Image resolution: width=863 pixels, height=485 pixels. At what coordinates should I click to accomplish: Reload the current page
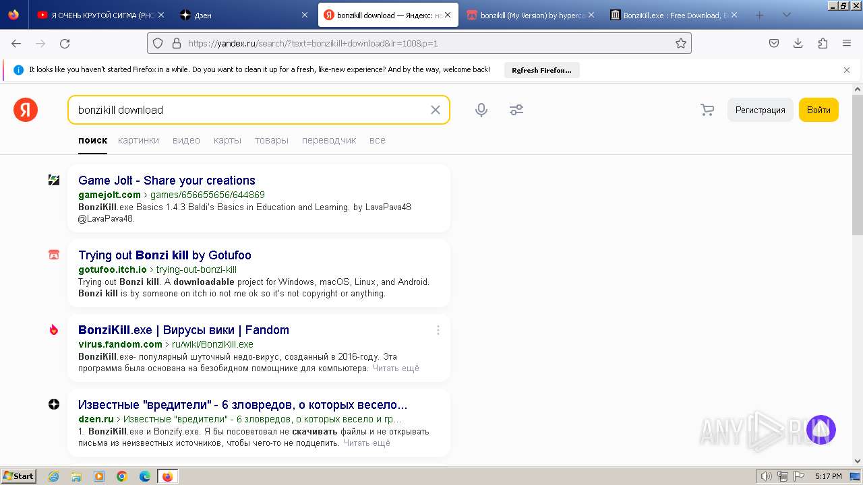click(65, 43)
